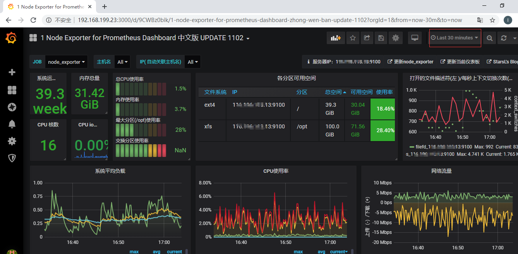Image resolution: width=518 pixels, height=254 pixels.
Task: Open the Last 30 minutes time picker
Action: pyautogui.click(x=455, y=38)
